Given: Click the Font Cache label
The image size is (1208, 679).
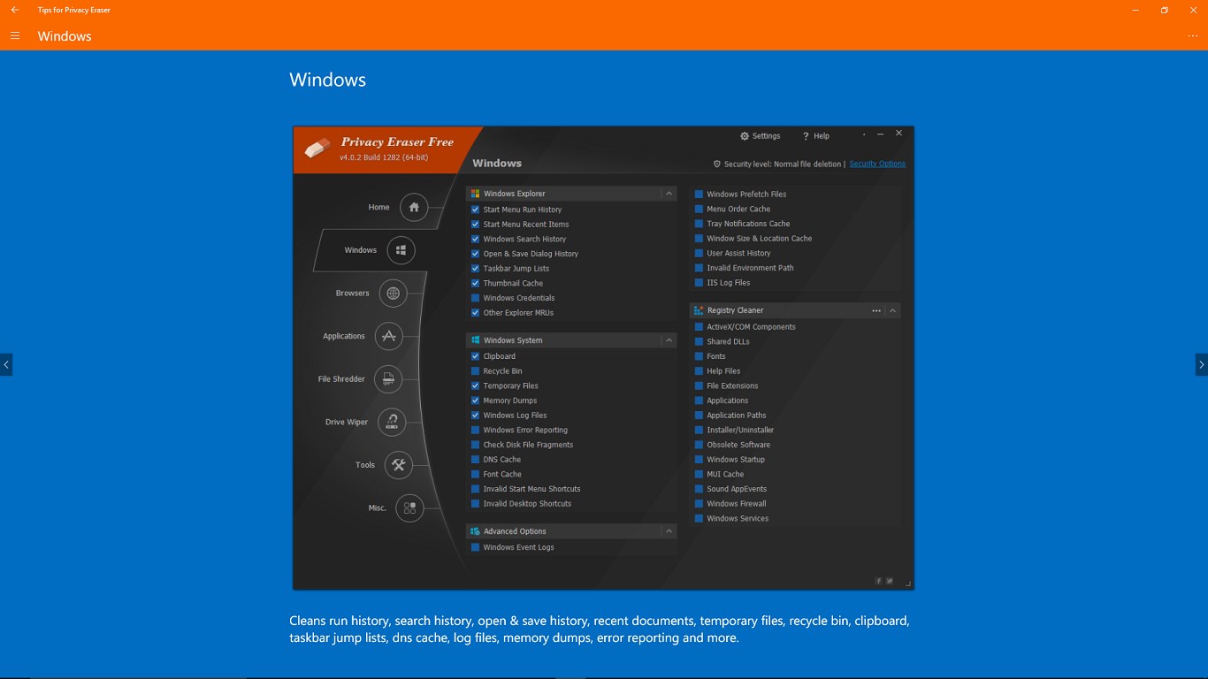Looking at the screenshot, I should (502, 474).
